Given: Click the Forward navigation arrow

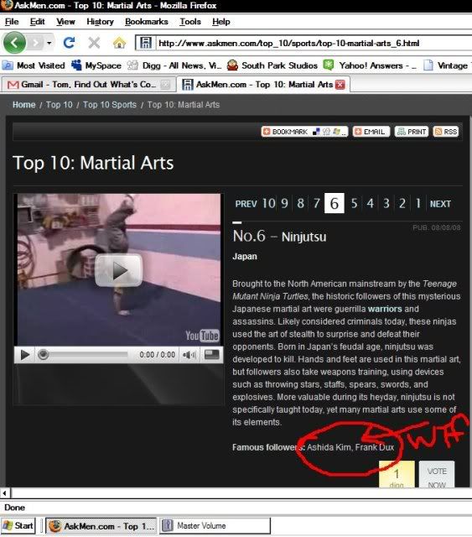Looking at the screenshot, I should tap(35, 43).
